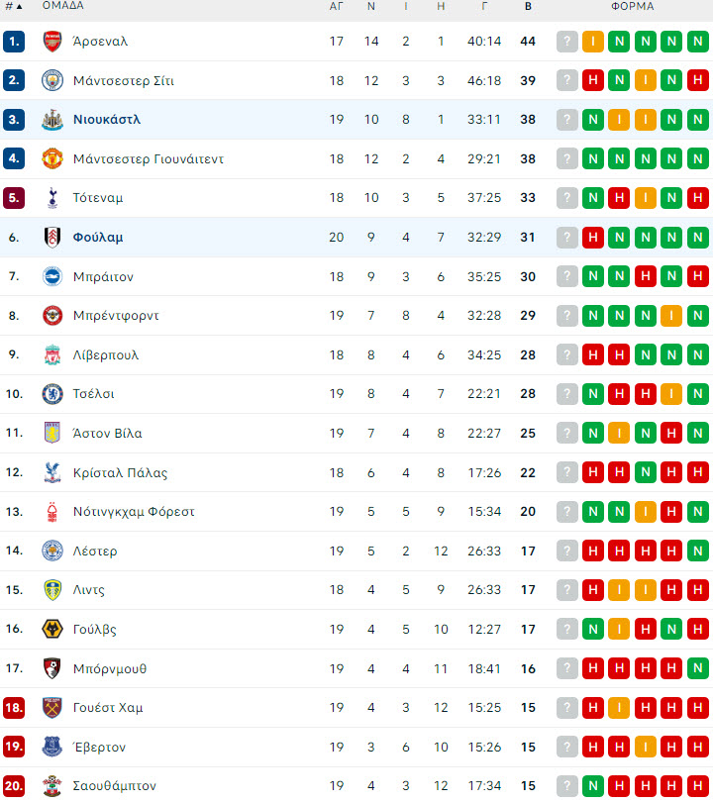Click Arsenal's orange draw form badge
713x803 pixels.
(x=593, y=42)
